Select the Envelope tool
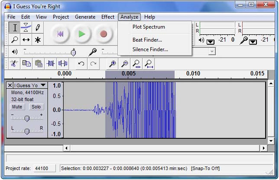This screenshot has height=180, width=279. tap(26, 28)
